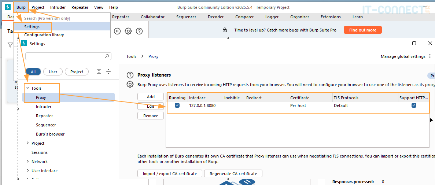Switch to the Extensions tab

tap(331, 17)
